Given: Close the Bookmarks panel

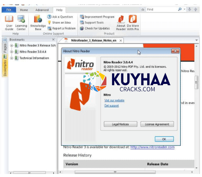Looking at the screenshot, I should 53,40.
